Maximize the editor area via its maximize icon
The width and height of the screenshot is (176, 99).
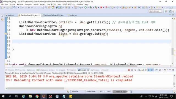click(173, 15)
